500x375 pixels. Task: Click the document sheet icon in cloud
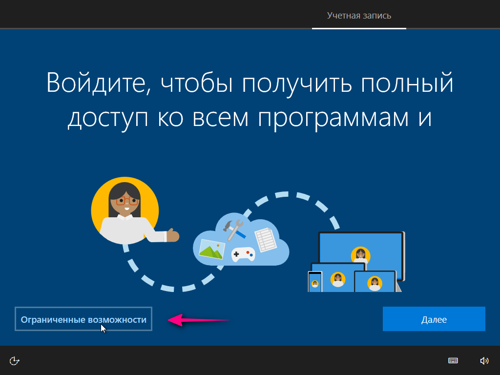[266, 239]
